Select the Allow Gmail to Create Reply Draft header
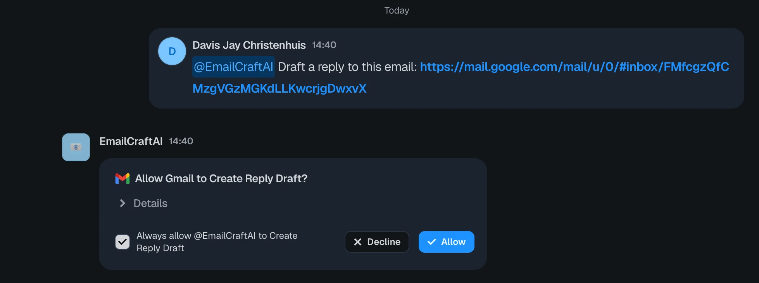Image resolution: width=759 pixels, height=283 pixels. pyautogui.click(x=221, y=179)
